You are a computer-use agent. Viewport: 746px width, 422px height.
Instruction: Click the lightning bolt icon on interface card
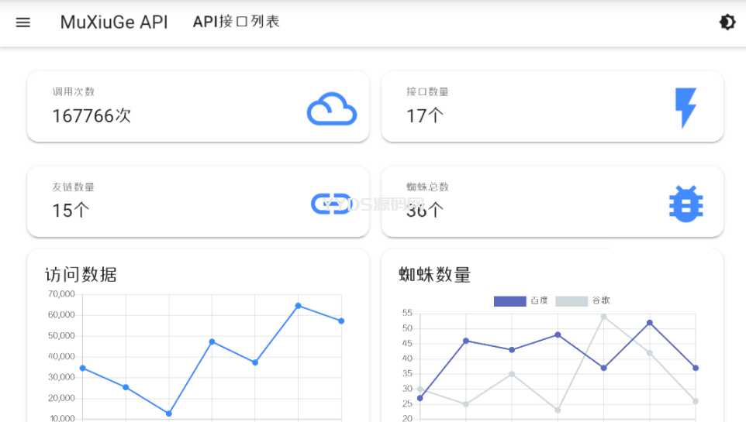click(686, 108)
